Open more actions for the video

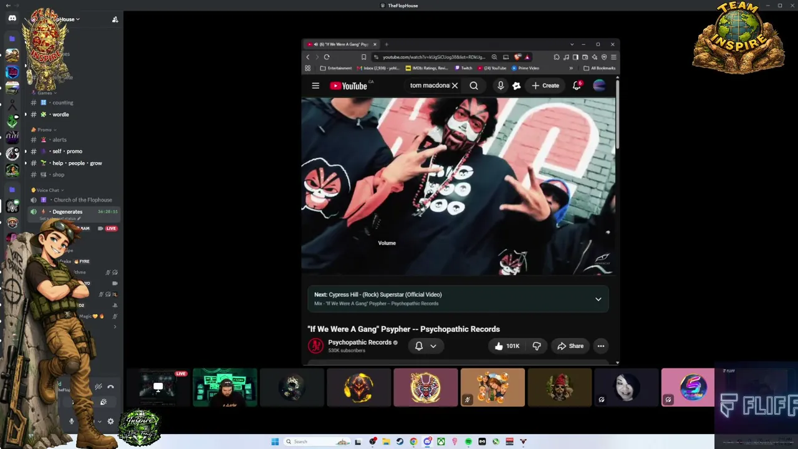601,346
